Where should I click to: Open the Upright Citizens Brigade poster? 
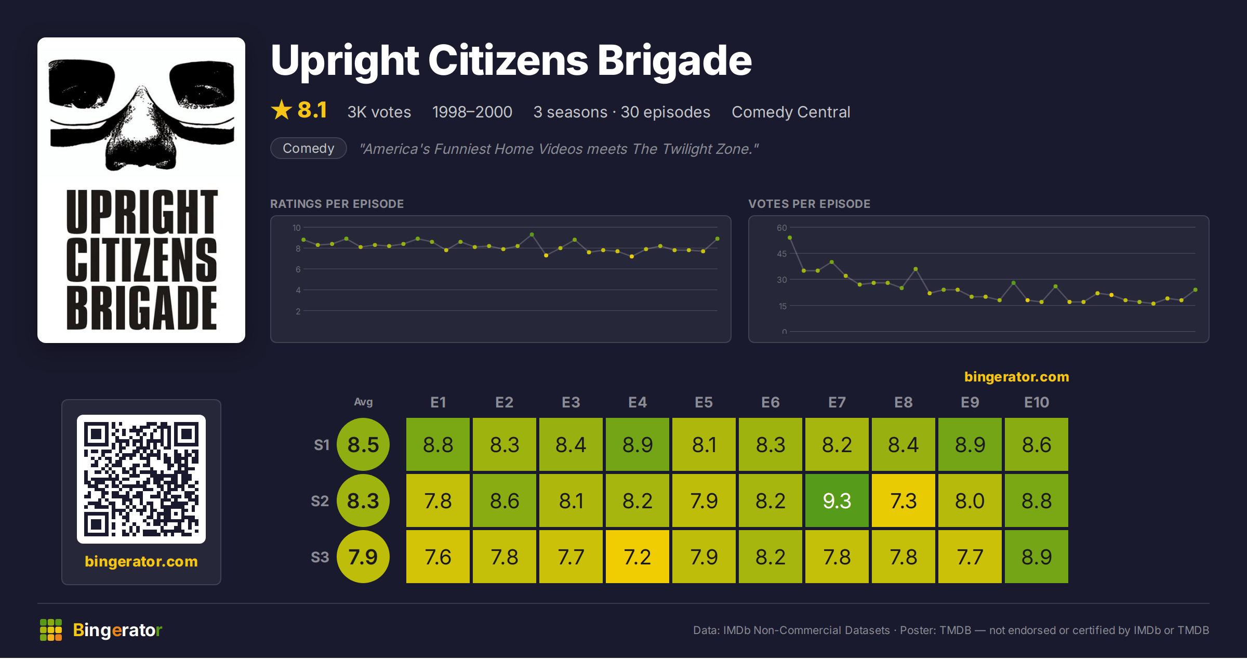(141, 190)
